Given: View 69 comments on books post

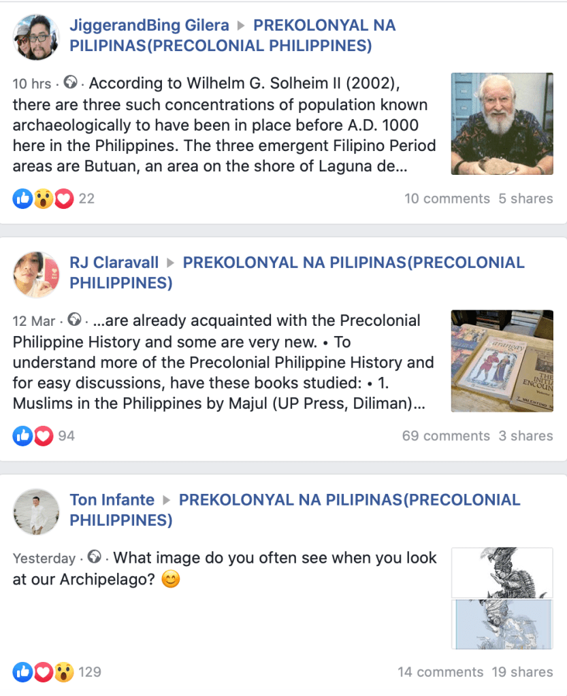Looking at the screenshot, I should tap(446, 436).
